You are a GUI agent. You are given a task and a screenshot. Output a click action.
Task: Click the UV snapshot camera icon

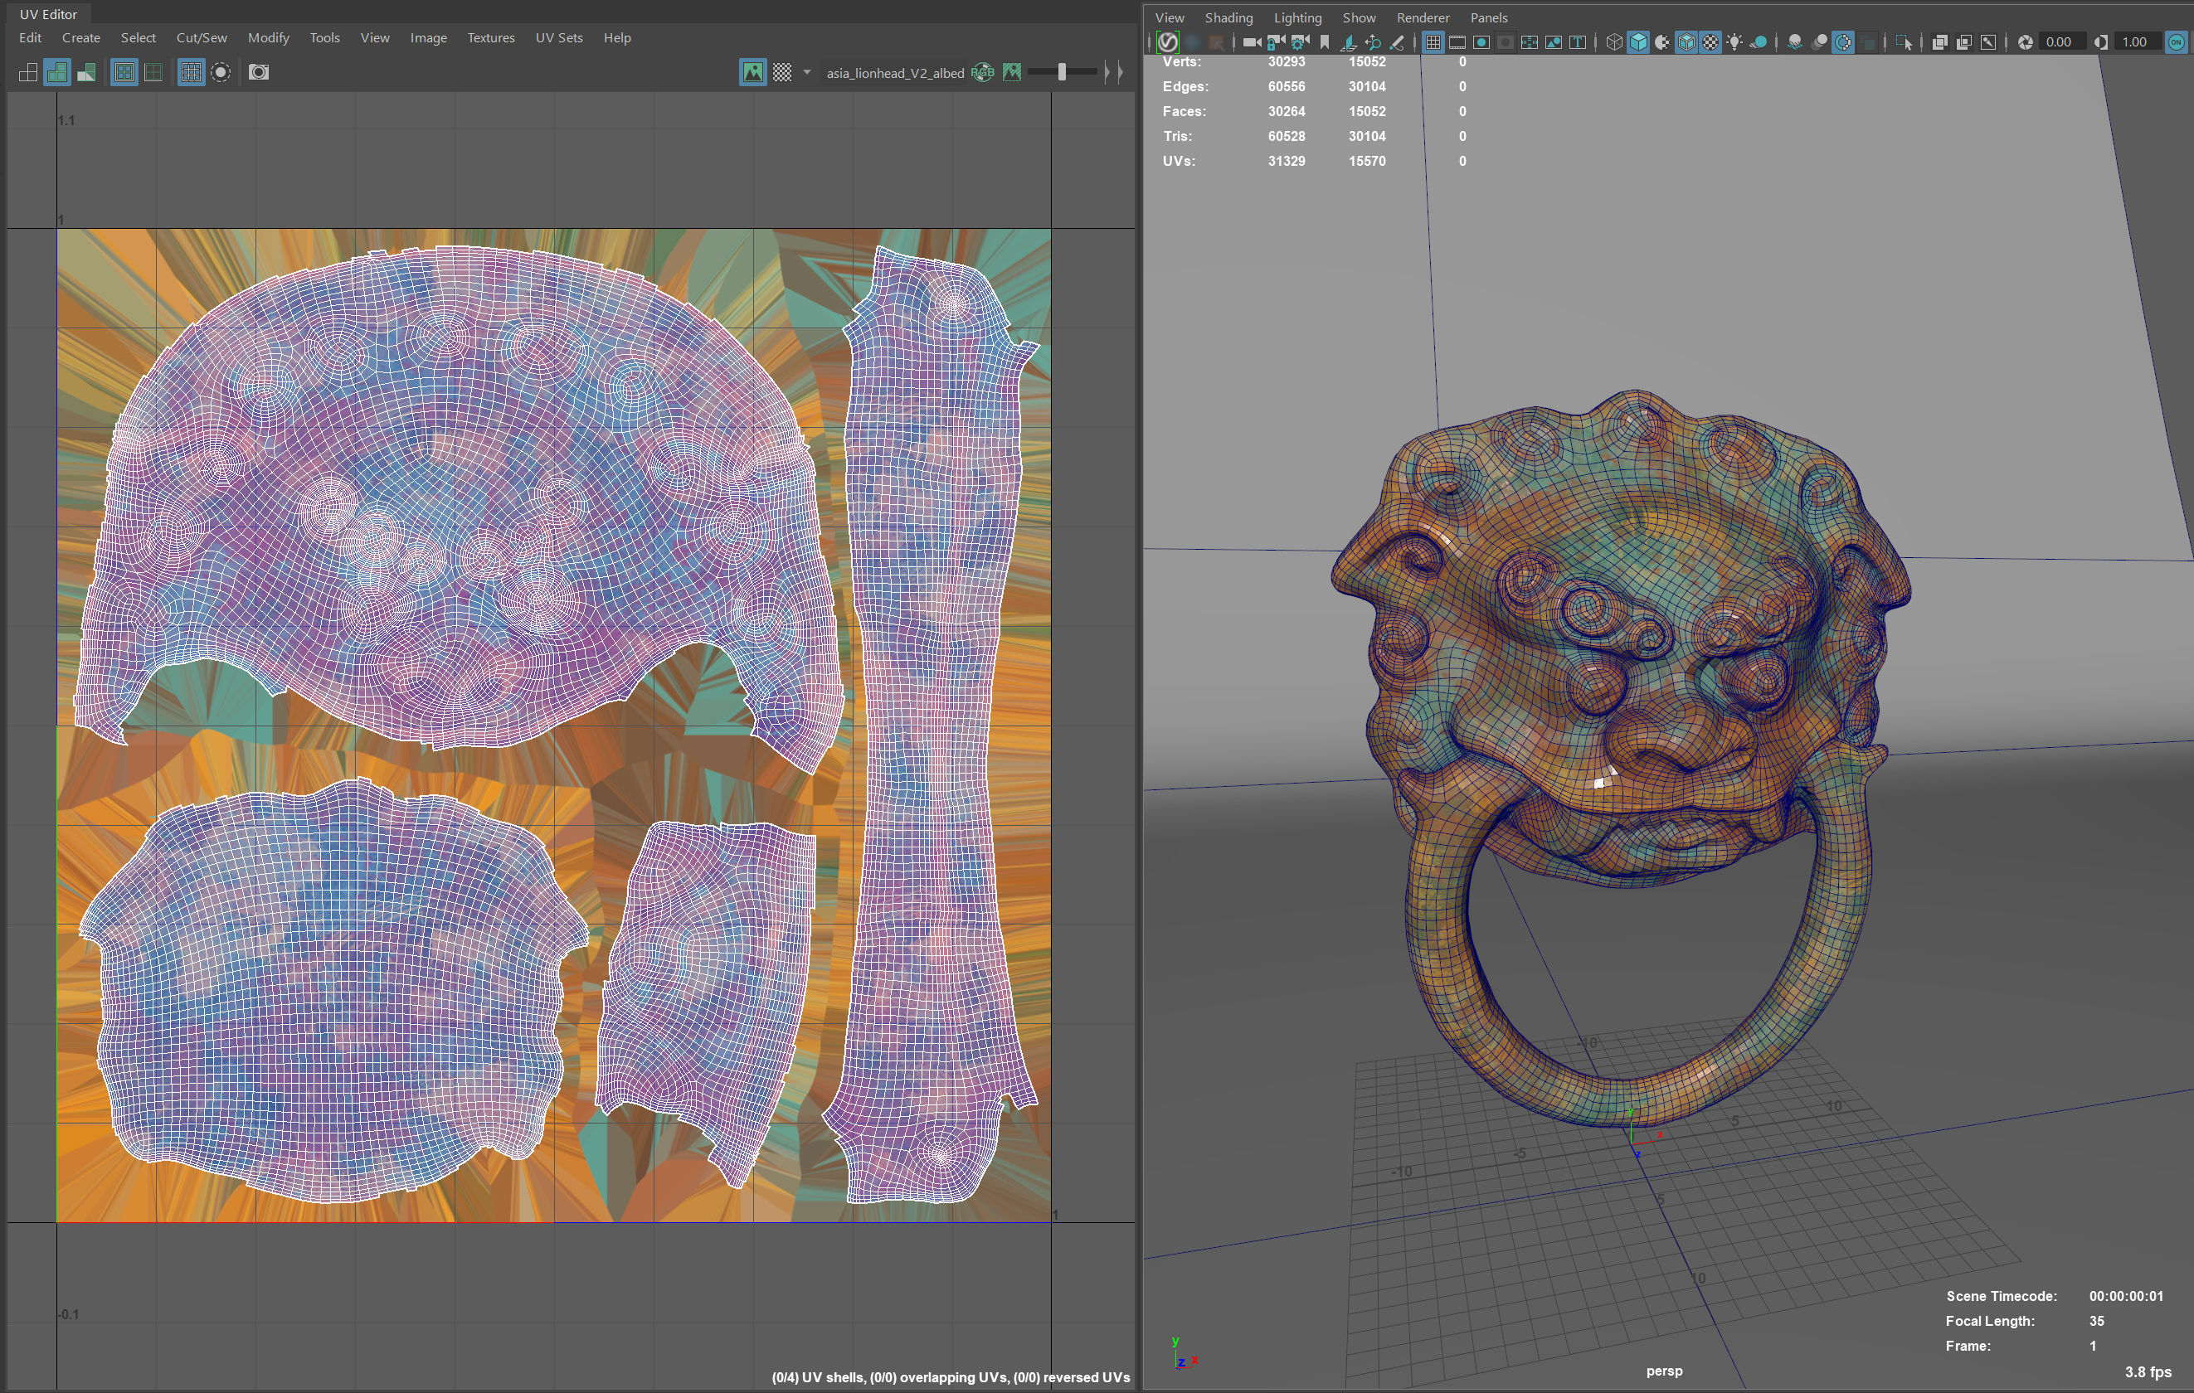(x=259, y=72)
